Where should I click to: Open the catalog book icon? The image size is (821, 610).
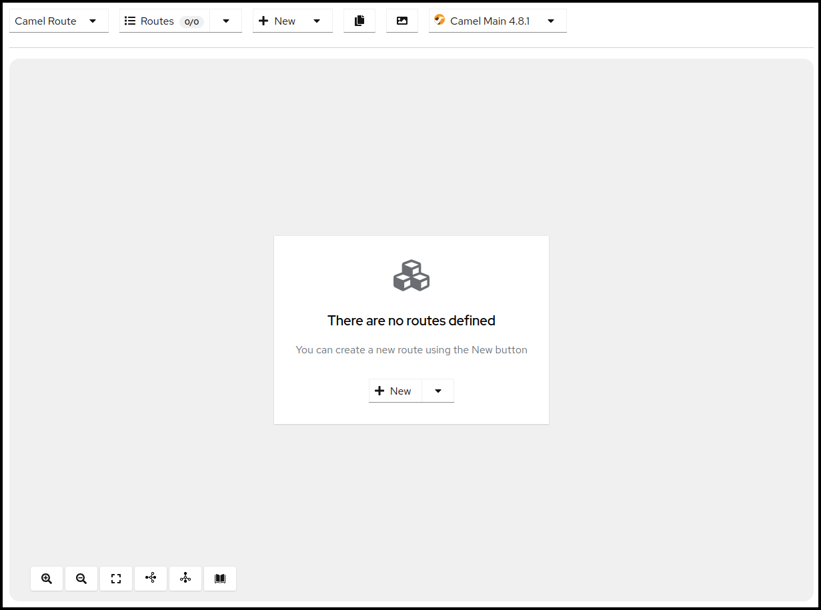click(220, 579)
